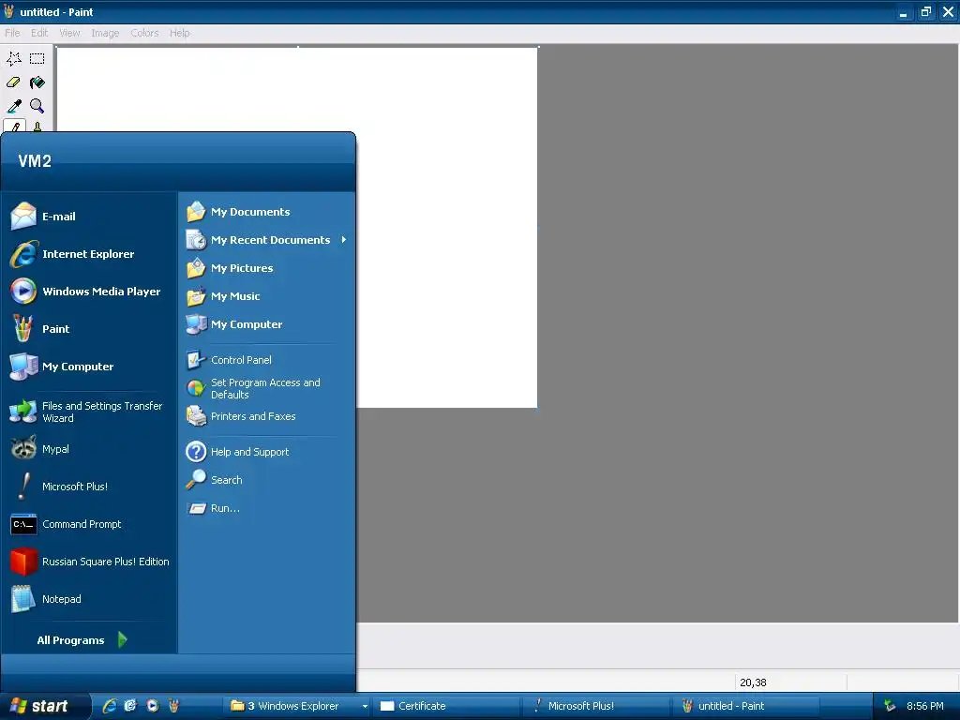Open the File menu in Paint
Viewport: 960px width, 720px height.
pyautogui.click(x=12, y=33)
